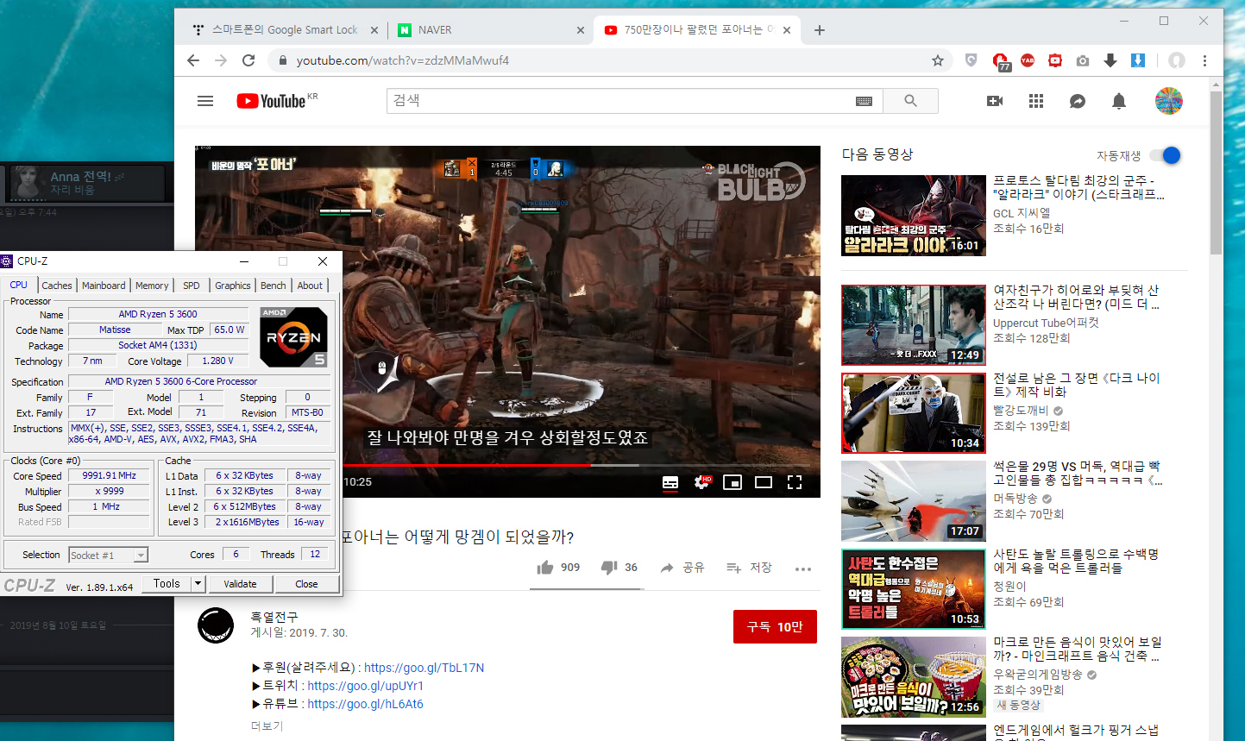Share the video via 공유
Viewport: 1245px width, 741px height.
coord(682,568)
